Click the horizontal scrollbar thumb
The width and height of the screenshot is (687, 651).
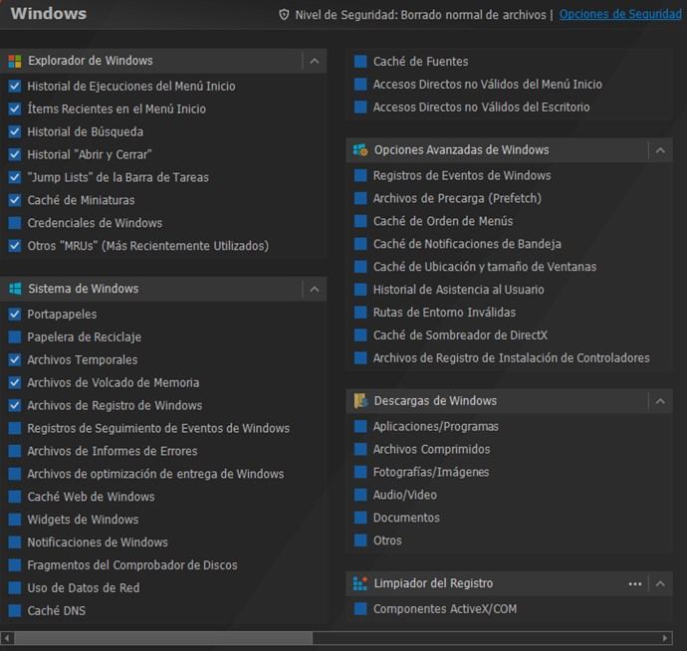tap(163, 638)
